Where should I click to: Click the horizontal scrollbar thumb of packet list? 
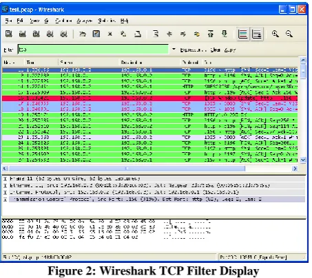(127, 169)
